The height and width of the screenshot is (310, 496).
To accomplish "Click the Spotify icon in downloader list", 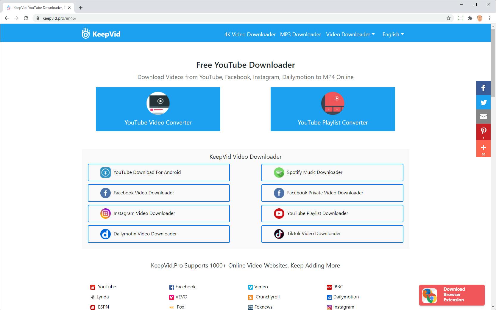I will click(279, 172).
